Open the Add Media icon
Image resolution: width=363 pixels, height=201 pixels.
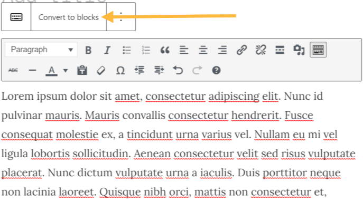(299, 50)
